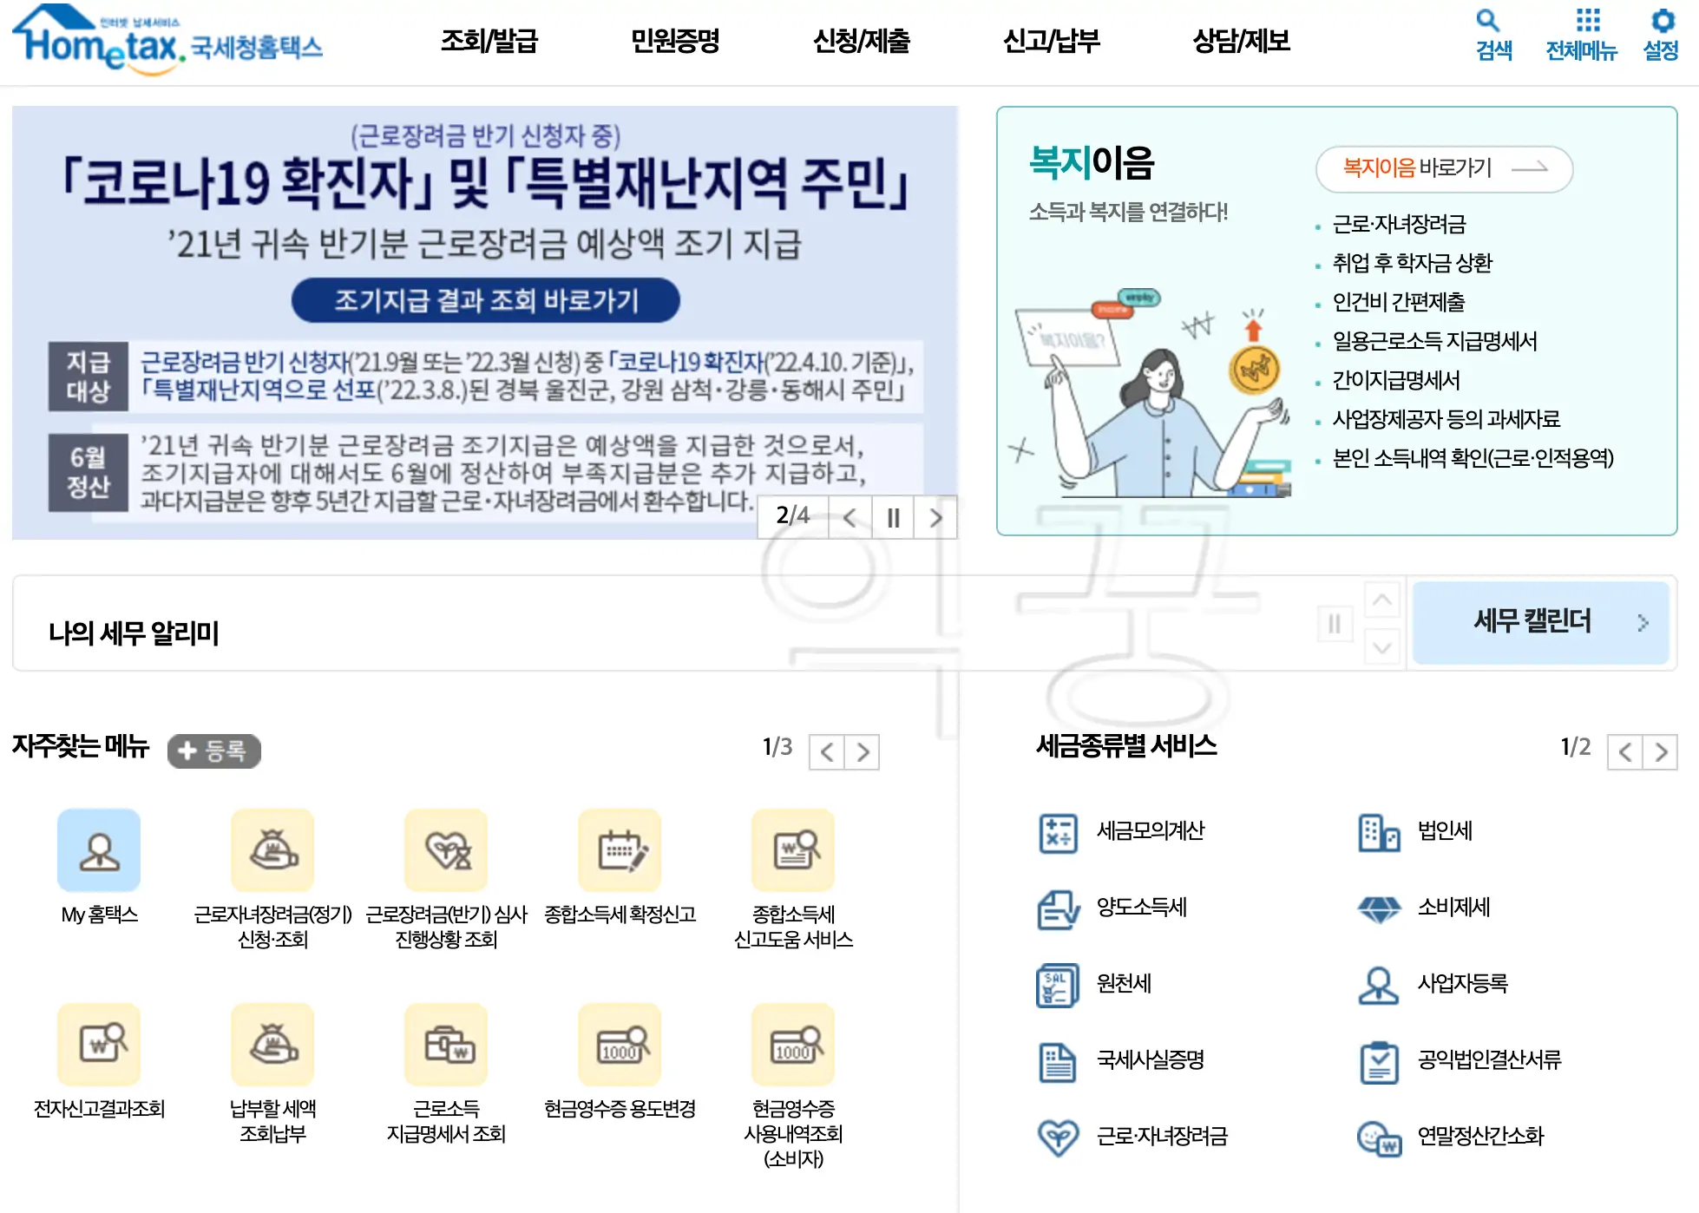Open the 세금모의계산 calculator icon

click(1059, 831)
